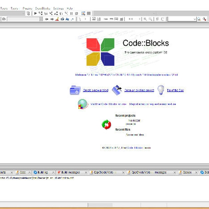Click the left arrow search-previous icon

[x=46, y=19]
